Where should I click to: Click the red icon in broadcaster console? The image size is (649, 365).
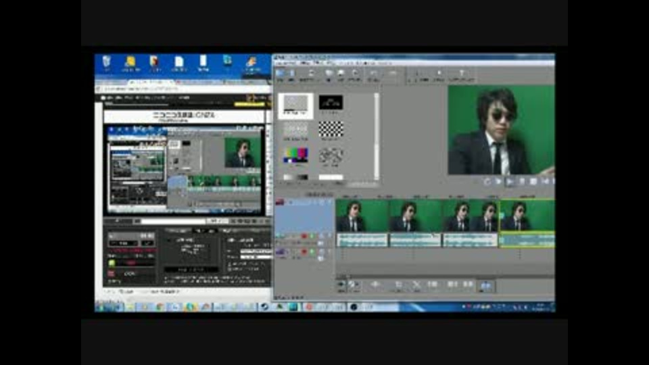tap(111, 274)
